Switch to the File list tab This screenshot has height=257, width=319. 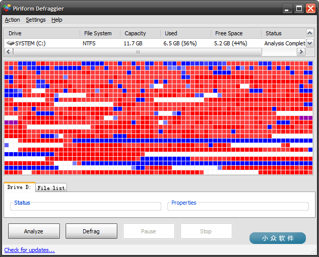pyautogui.click(x=51, y=188)
